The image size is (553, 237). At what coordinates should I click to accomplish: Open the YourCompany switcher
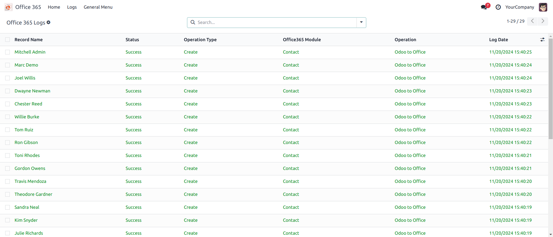coord(520,7)
